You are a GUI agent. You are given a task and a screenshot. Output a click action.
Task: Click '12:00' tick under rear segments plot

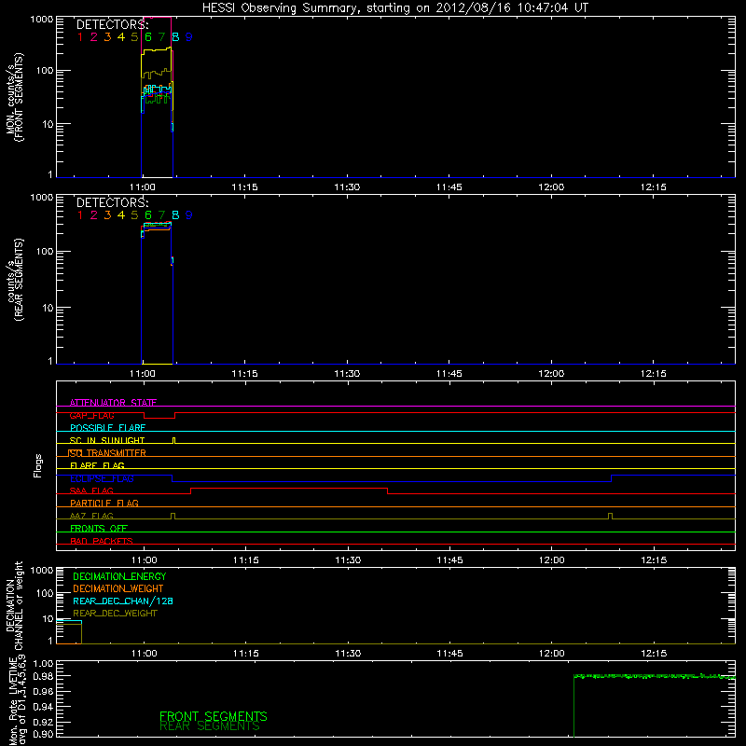(x=551, y=374)
